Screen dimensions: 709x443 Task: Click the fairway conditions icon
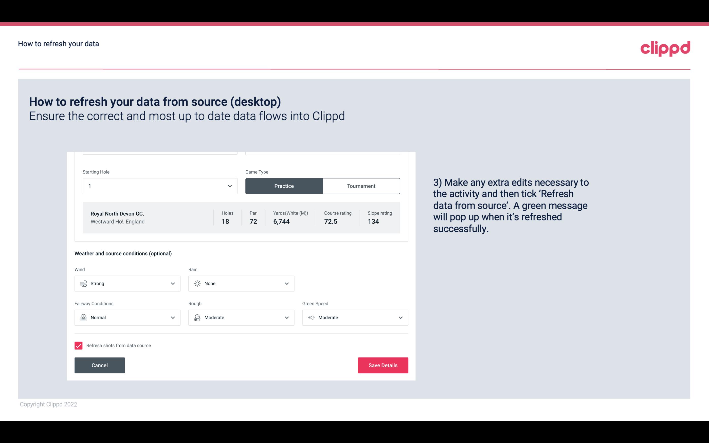click(83, 318)
